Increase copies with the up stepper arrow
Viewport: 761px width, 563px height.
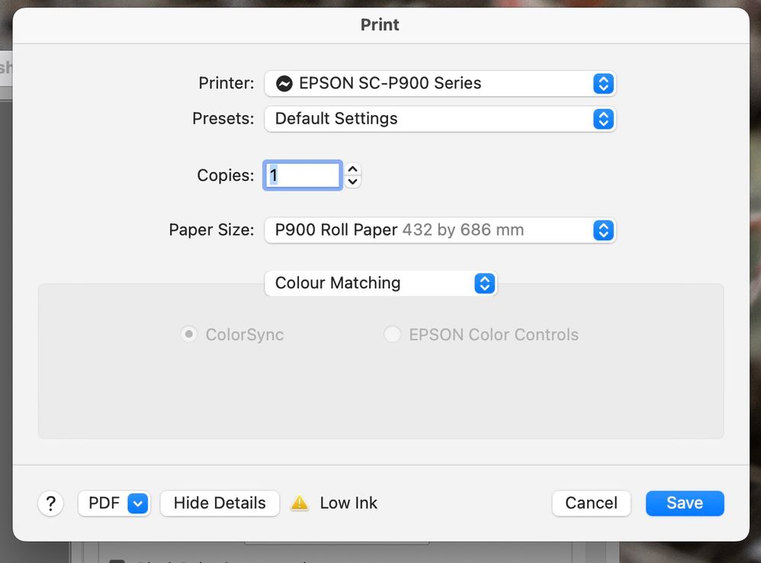click(352, 169)
